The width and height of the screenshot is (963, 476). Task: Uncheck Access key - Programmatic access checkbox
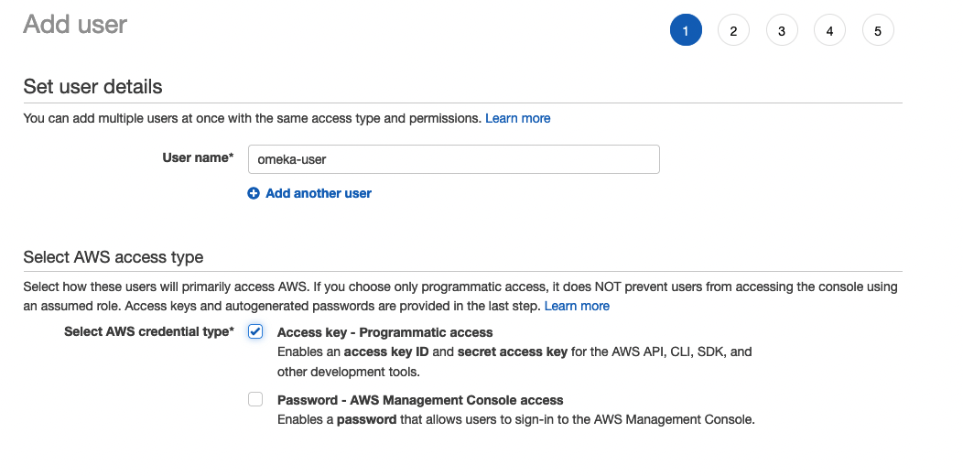pyautogui.click(x=255, y=331)
